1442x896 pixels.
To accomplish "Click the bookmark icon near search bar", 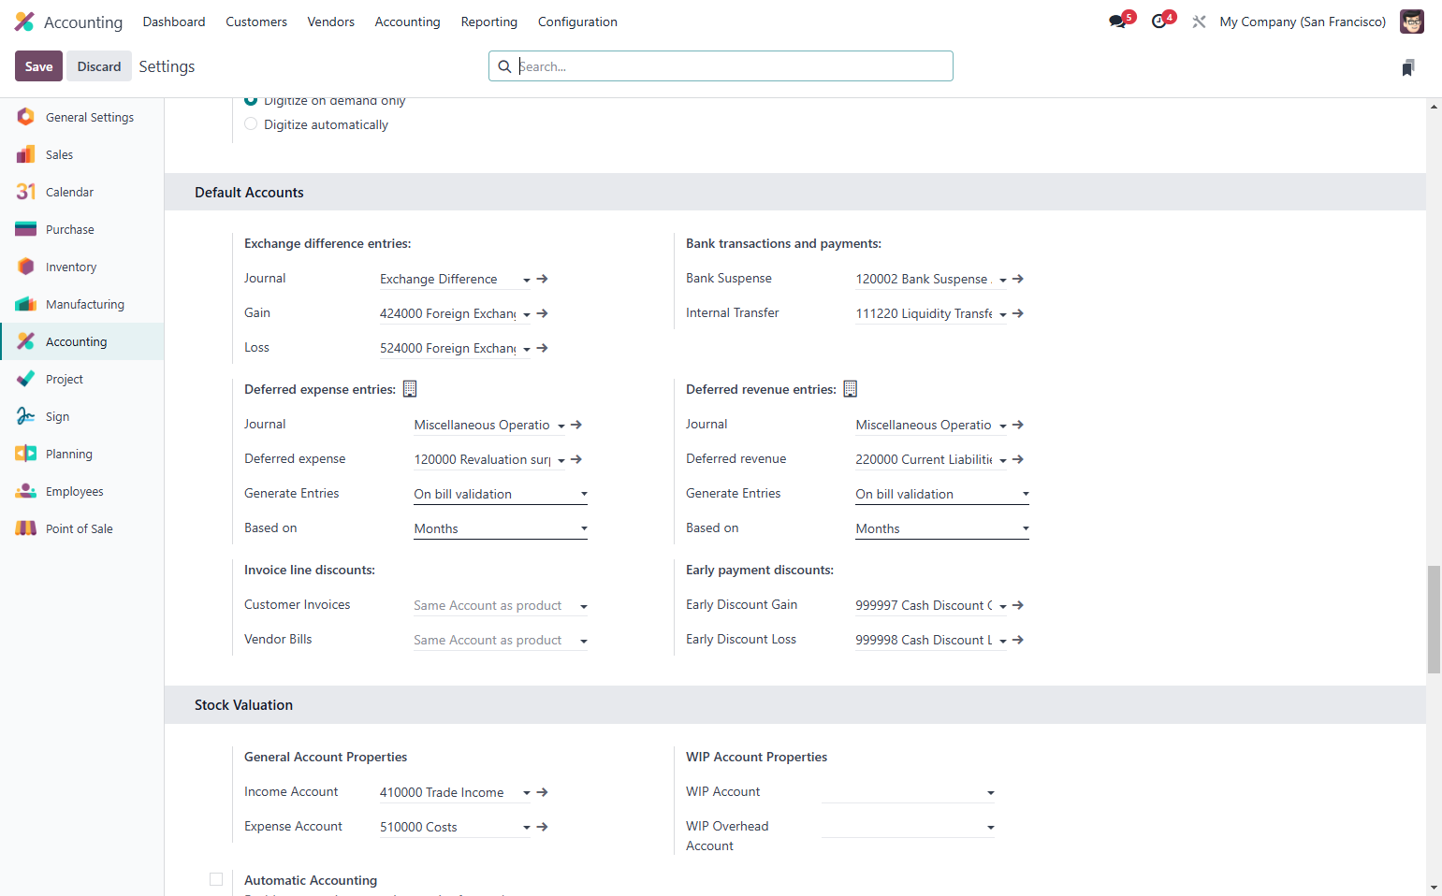I will pos(1408,67).
